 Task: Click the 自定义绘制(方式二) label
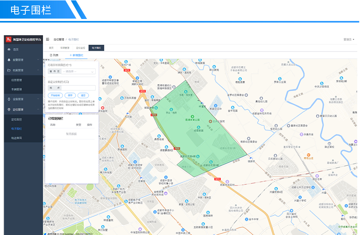58,82
